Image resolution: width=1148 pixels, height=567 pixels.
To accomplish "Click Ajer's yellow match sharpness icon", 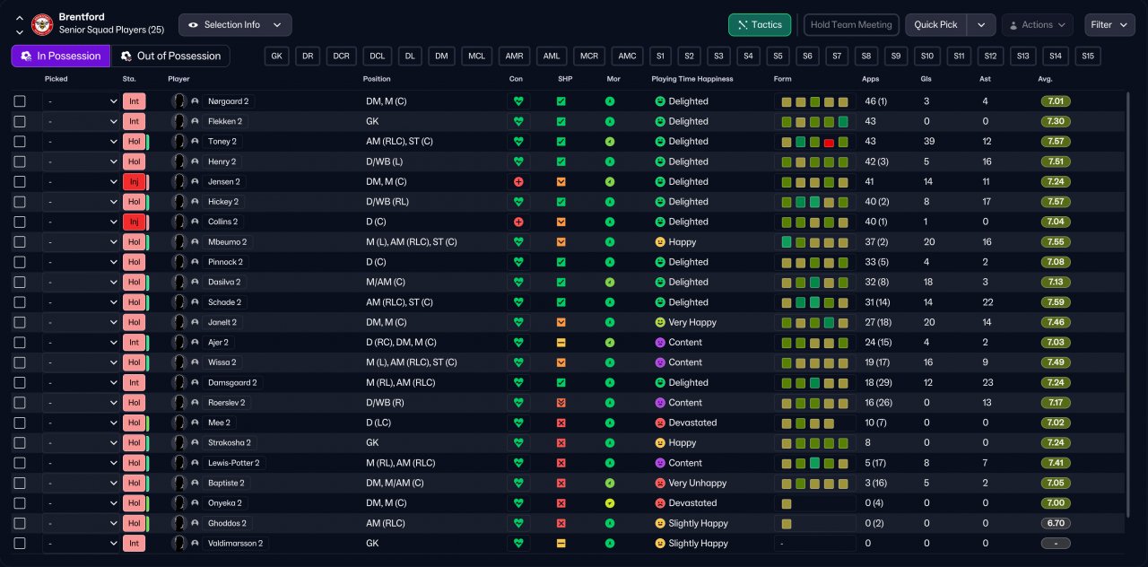I will (561, 343).
